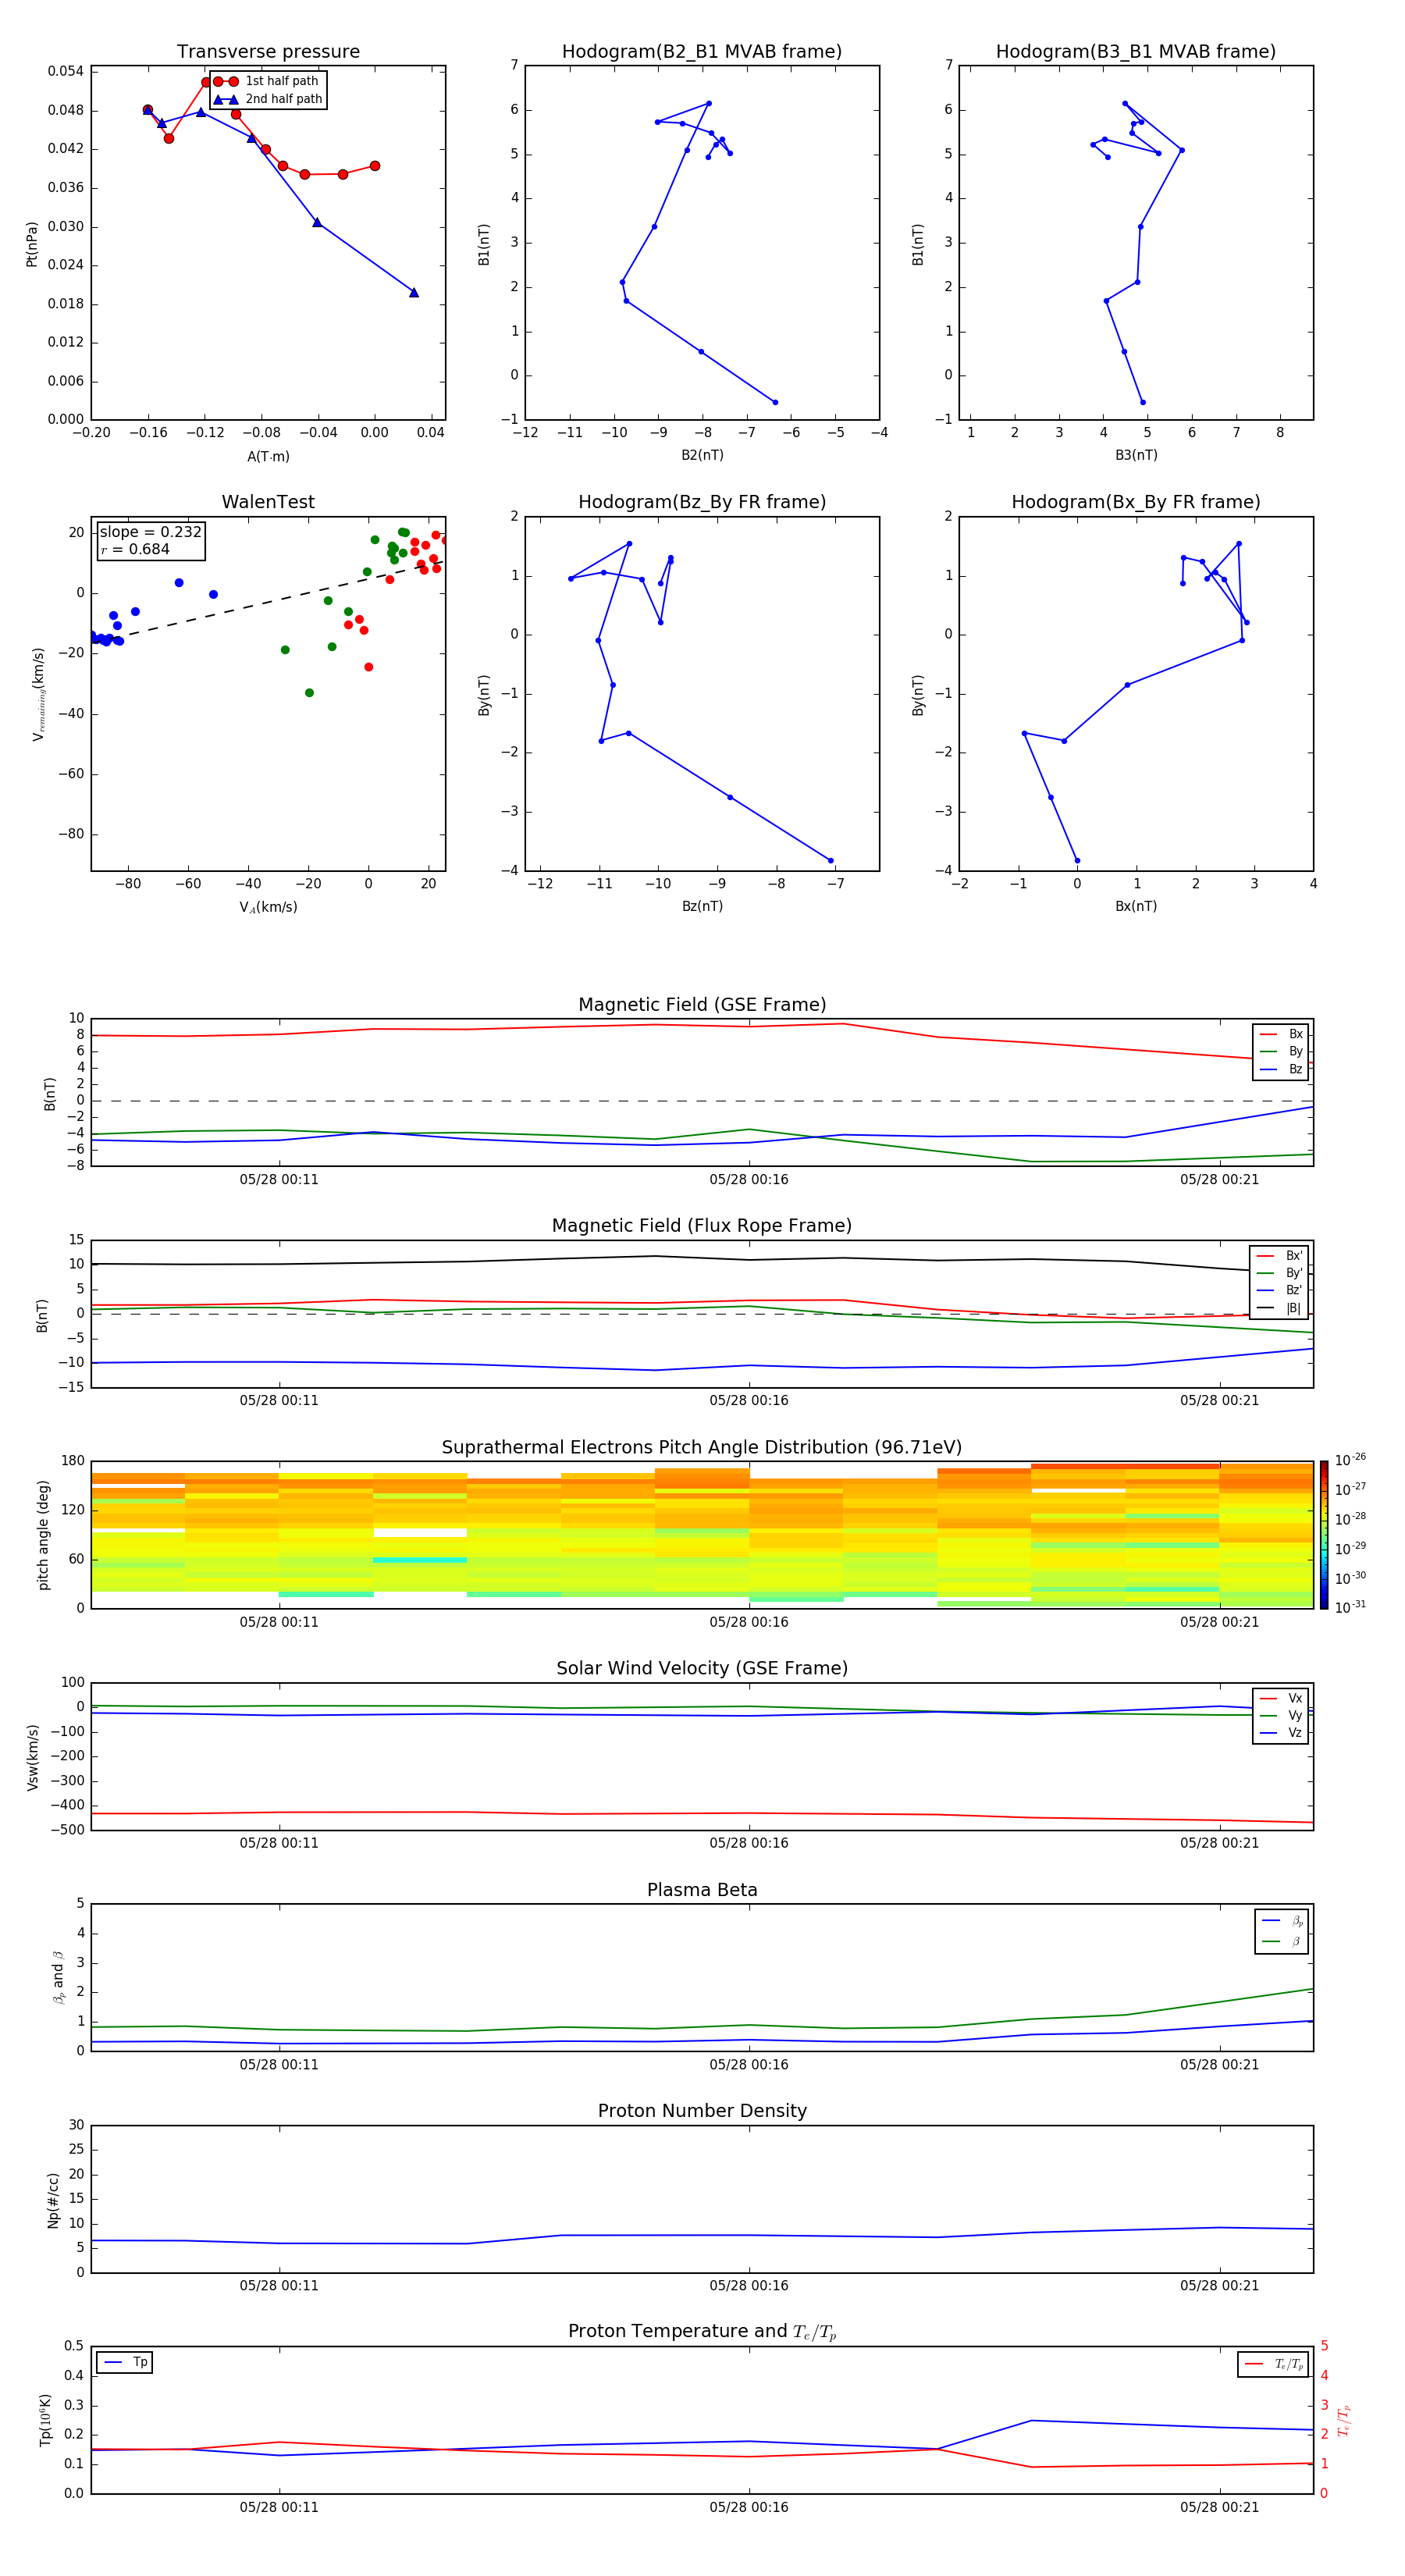The image size is (1405, 2576).
Task: Click the 'Pt(nPa)' y-axis label
Action: click(32, 243)
